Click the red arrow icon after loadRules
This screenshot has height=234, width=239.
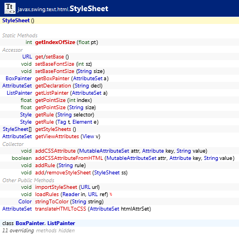click(111, 194)
